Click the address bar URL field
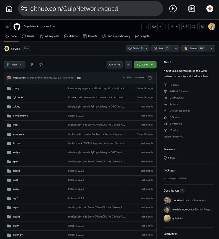This screenshot has height=239, width=219. point(91,9)
